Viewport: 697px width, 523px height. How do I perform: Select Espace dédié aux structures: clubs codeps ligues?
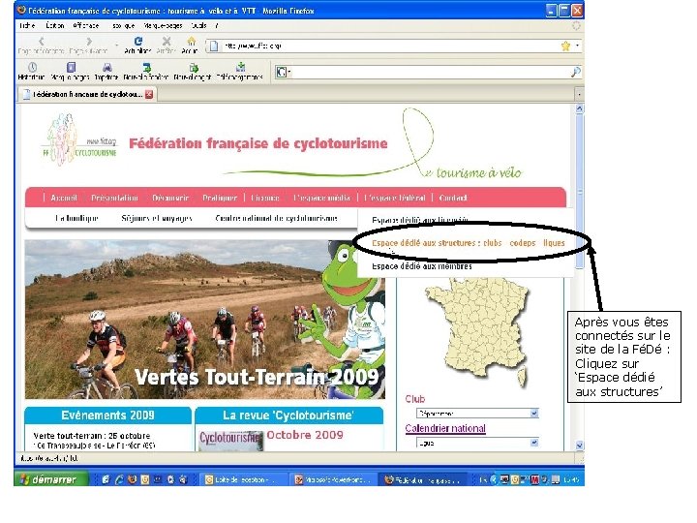coord(469,243)
